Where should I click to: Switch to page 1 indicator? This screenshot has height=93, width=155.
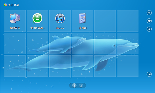click(x=74, y=86)
